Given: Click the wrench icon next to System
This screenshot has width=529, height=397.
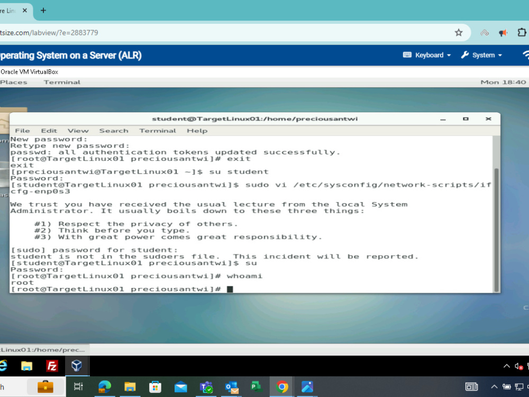Looking at the screenshot, I should point(465,55).
